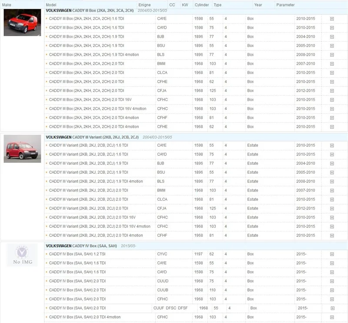Open VOLKSWAGEN CADDY IV Box group heading
Viewport: 348px width, 323px height.
(81, 246)
